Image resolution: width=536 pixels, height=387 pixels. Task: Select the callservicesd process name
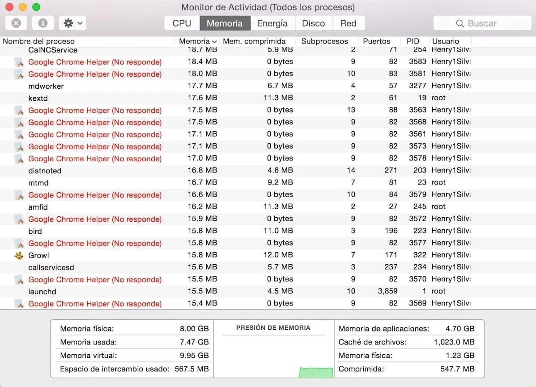51,267
